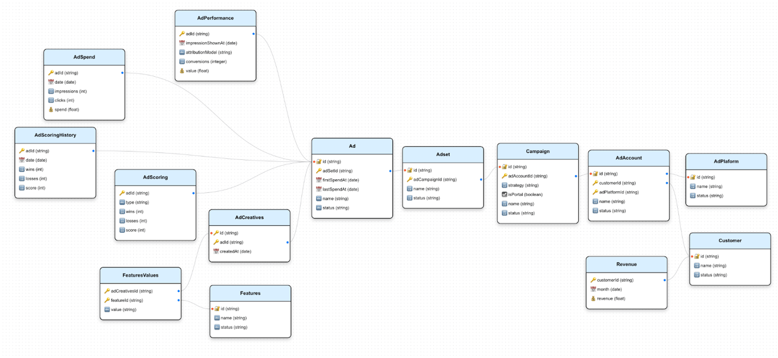The height and width of the screenshot is (358, 778).
Task: Click the name (string) field in Customer
Action: click(x=730, y=265)
